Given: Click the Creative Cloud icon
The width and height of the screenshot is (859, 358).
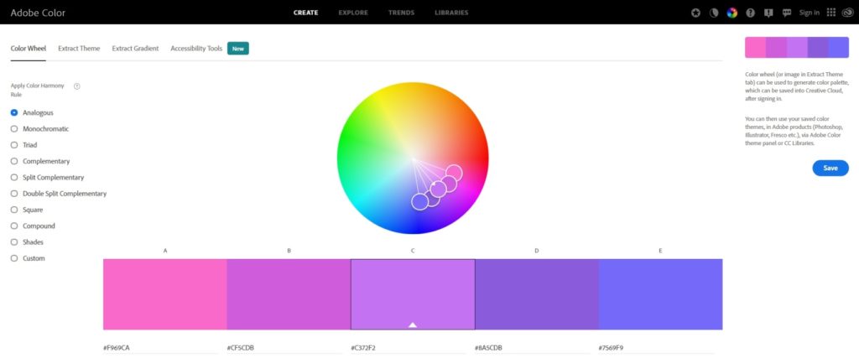Looking at the screenshot, I should tap(847, 13).
